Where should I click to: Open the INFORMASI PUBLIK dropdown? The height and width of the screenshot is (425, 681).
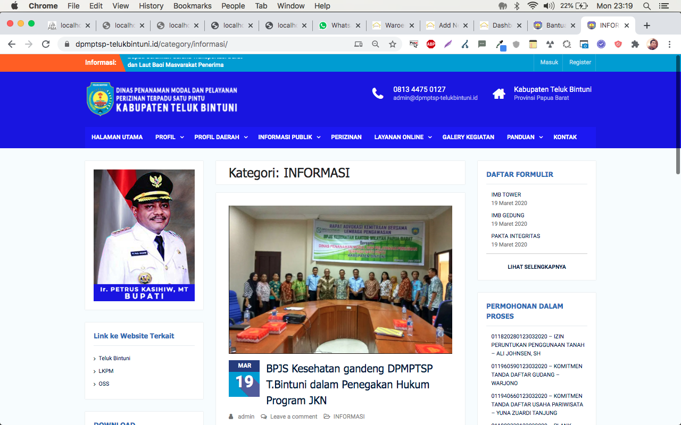[x=289, y=137]
